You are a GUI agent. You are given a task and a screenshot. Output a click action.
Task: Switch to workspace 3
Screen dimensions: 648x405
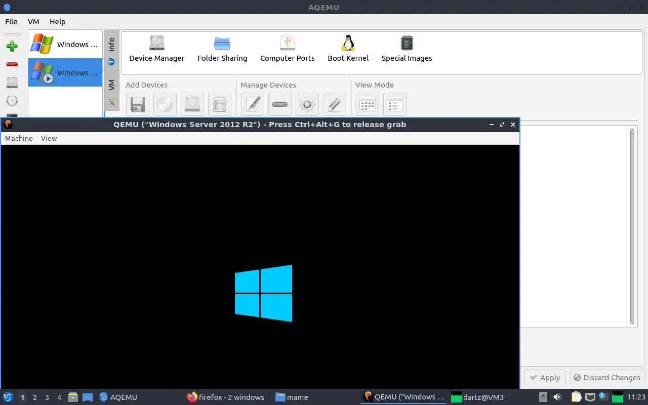[47, 397]
